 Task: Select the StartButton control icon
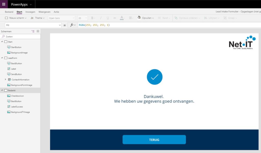(x=9, y=47)
